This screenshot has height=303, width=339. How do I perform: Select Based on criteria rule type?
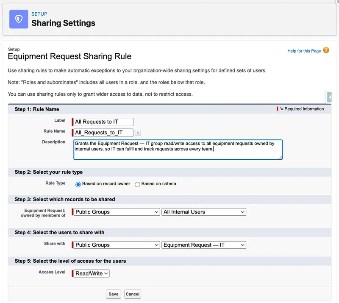[137, 184]
